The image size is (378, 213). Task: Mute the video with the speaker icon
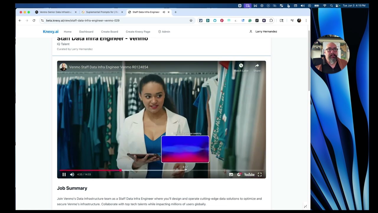click(x=72, y=175)
